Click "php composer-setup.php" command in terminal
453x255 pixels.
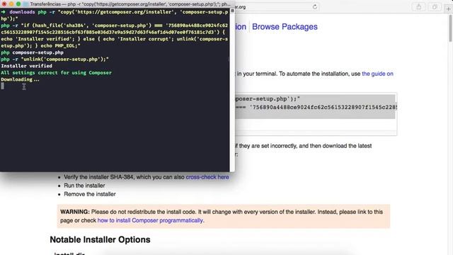tap(32, 52)
